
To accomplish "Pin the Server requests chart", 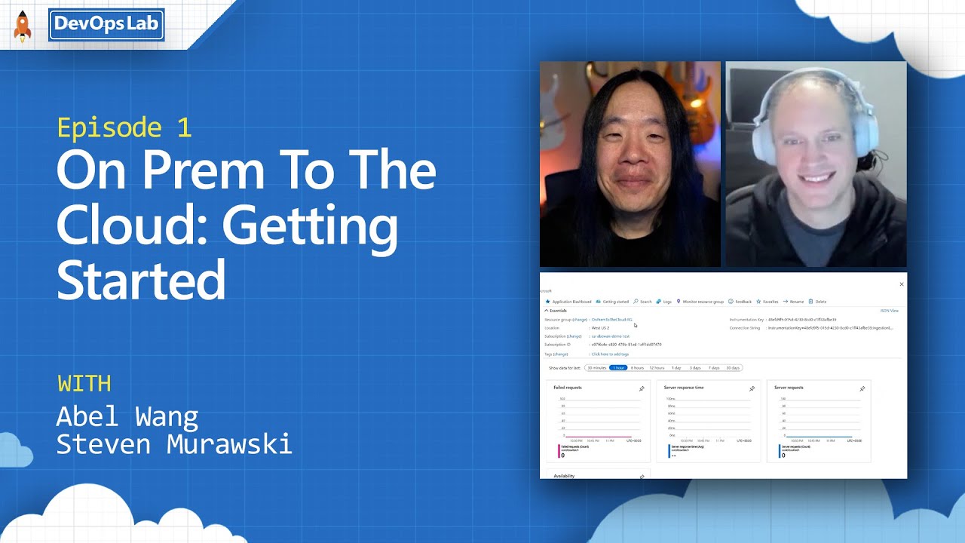I will click(x=862, y=388).
